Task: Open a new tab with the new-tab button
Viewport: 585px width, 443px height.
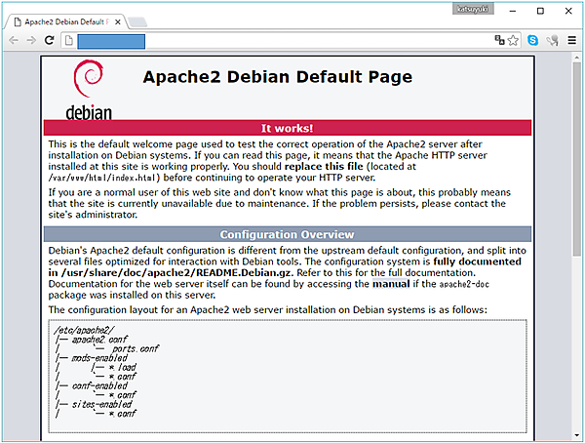Action: pos(137,22)
